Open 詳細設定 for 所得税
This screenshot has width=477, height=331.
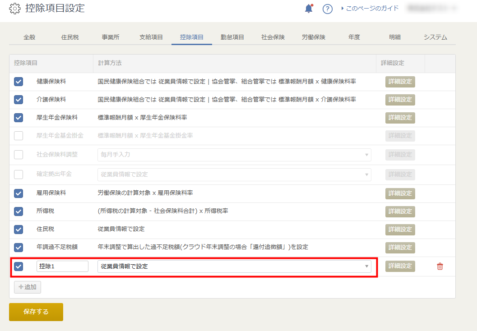[x=400, y=211]
